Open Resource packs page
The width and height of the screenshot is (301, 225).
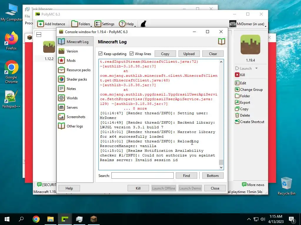click(x=75, y=70)
